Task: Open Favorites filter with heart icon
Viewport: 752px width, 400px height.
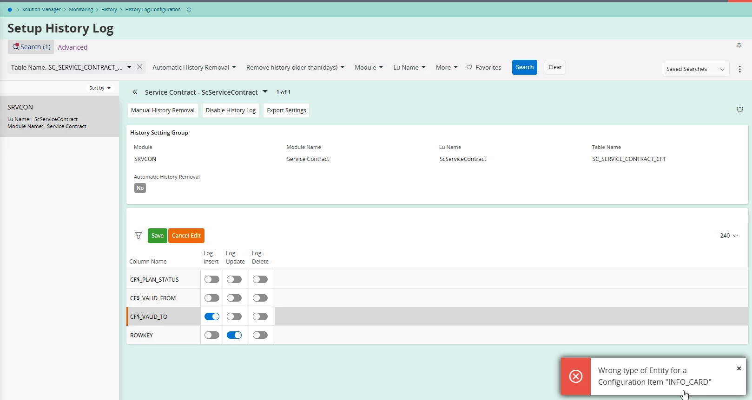Action: coord(484,67)
